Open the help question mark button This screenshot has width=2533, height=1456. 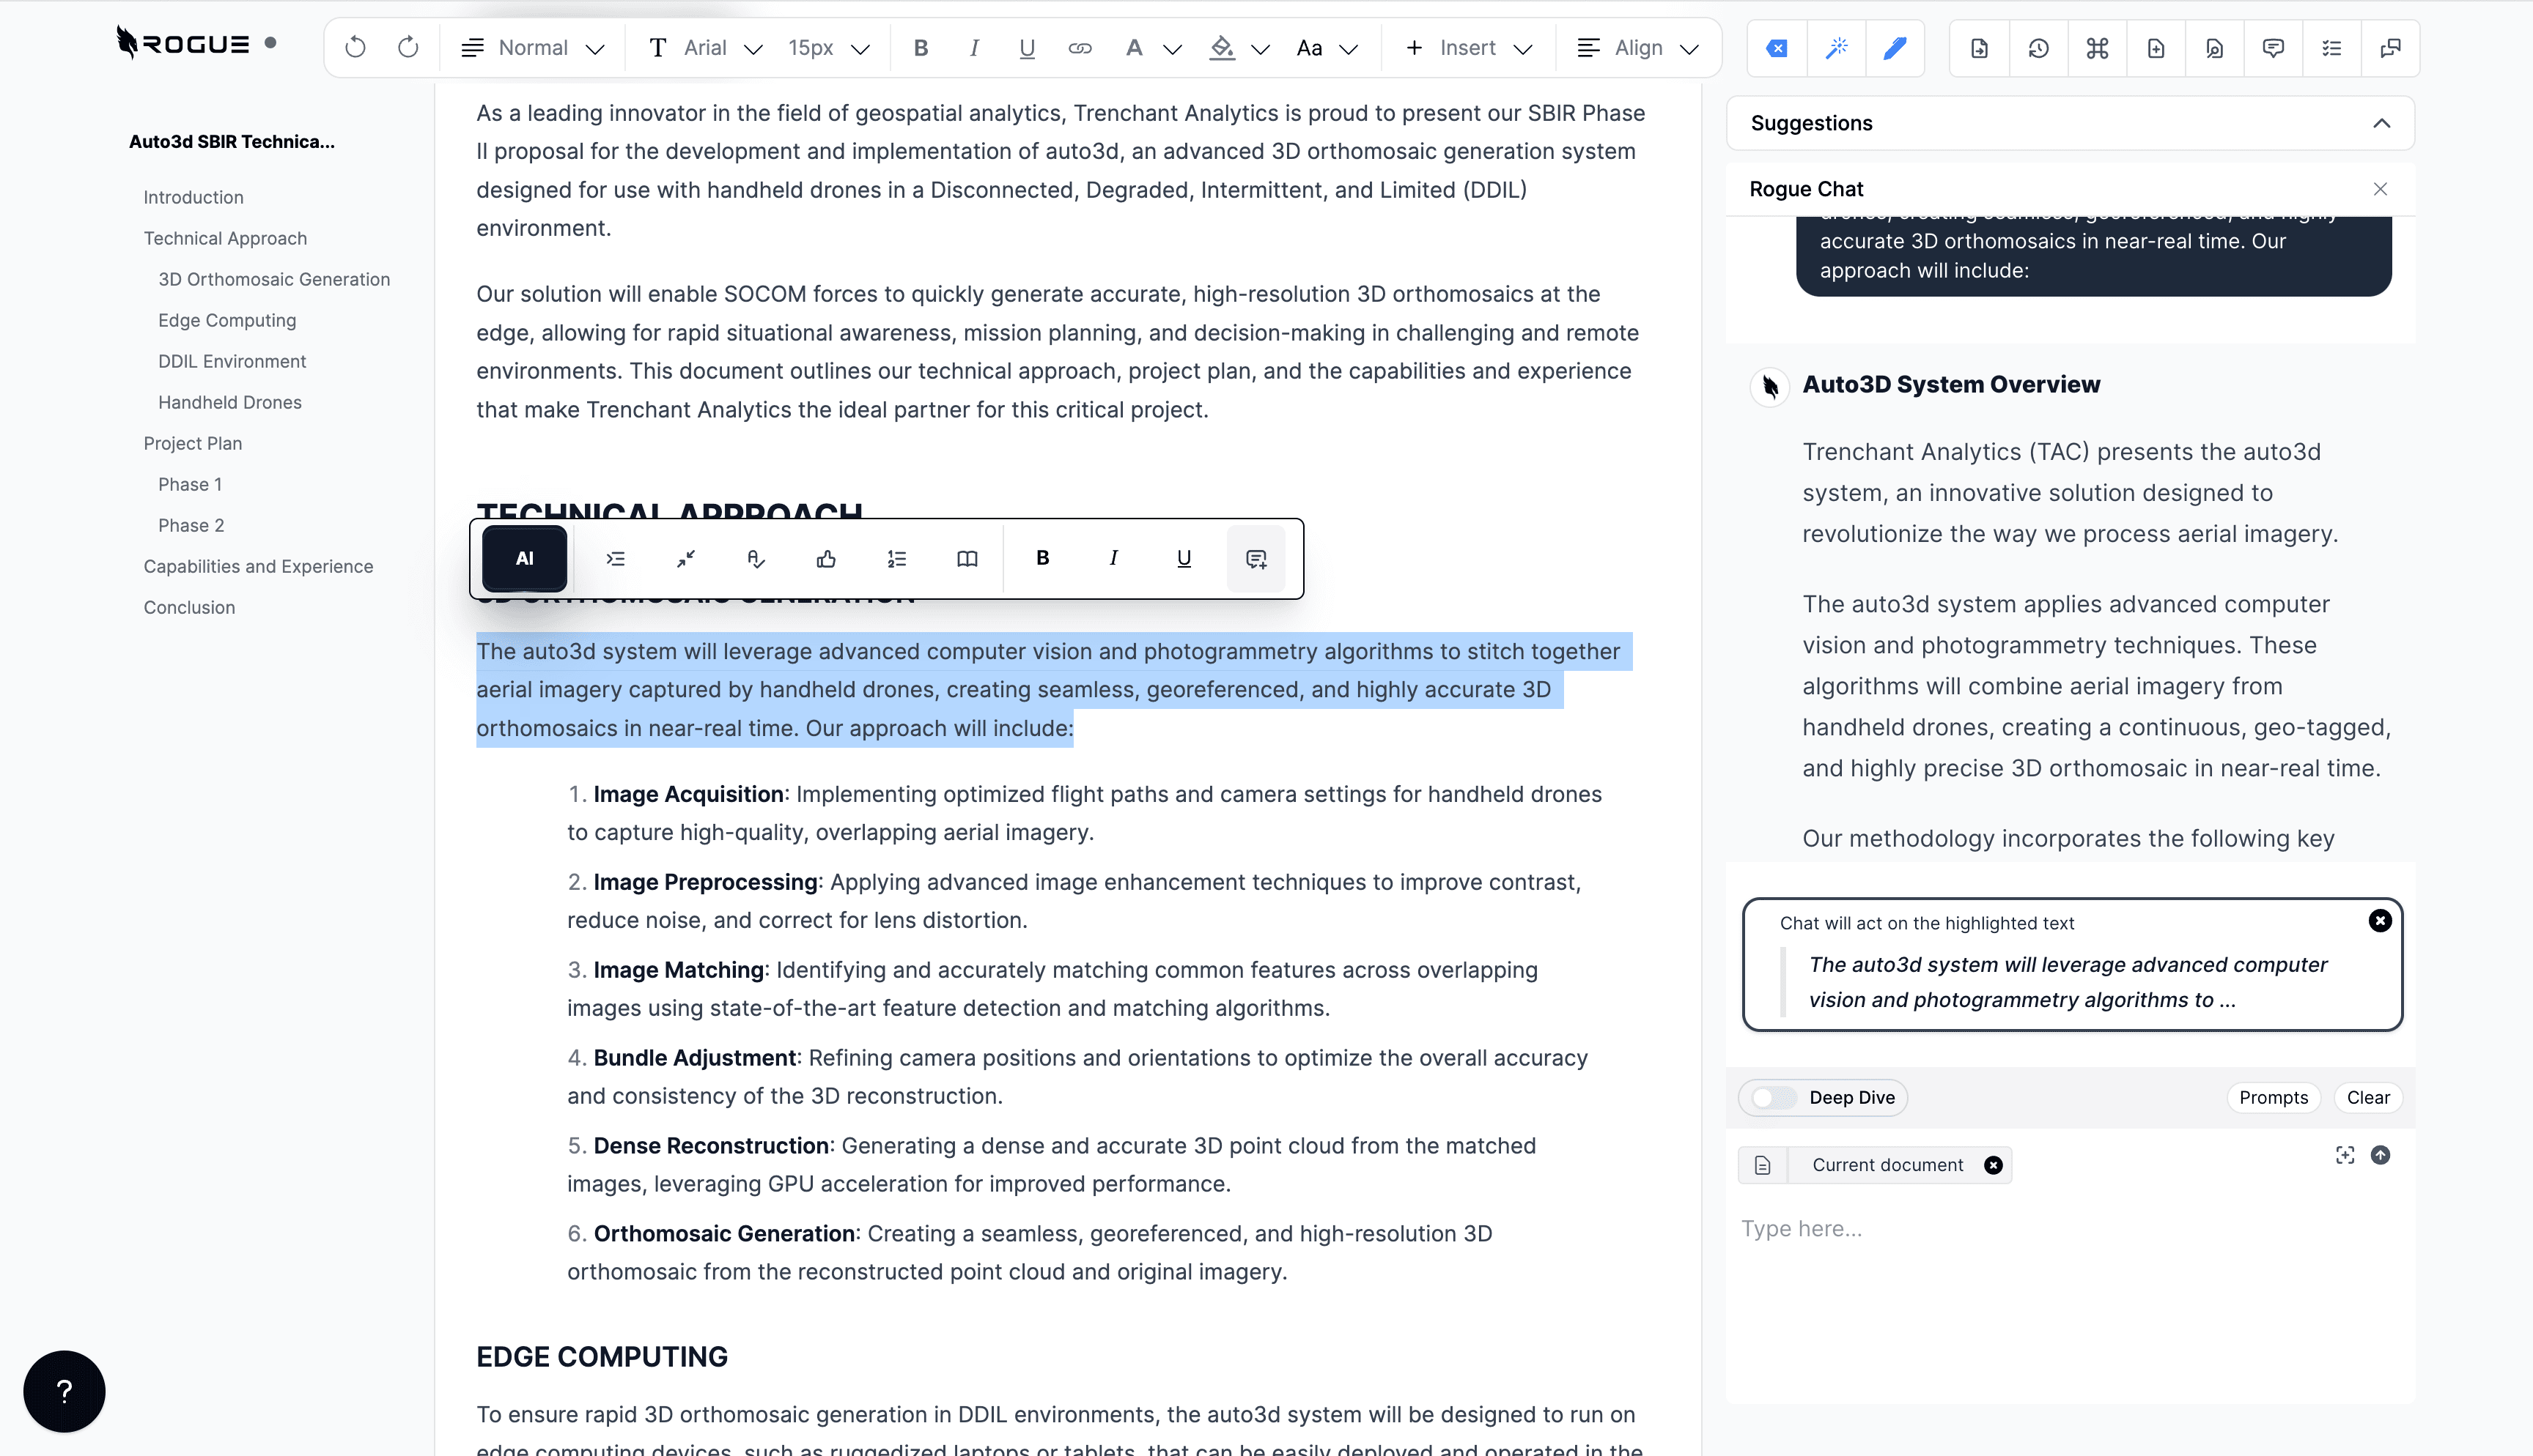(x=64, y=1391)
